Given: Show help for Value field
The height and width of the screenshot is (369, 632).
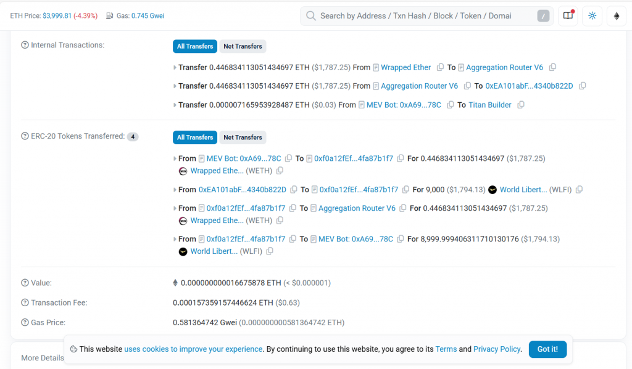Looking at the screenshot, I should coord(25,283).
